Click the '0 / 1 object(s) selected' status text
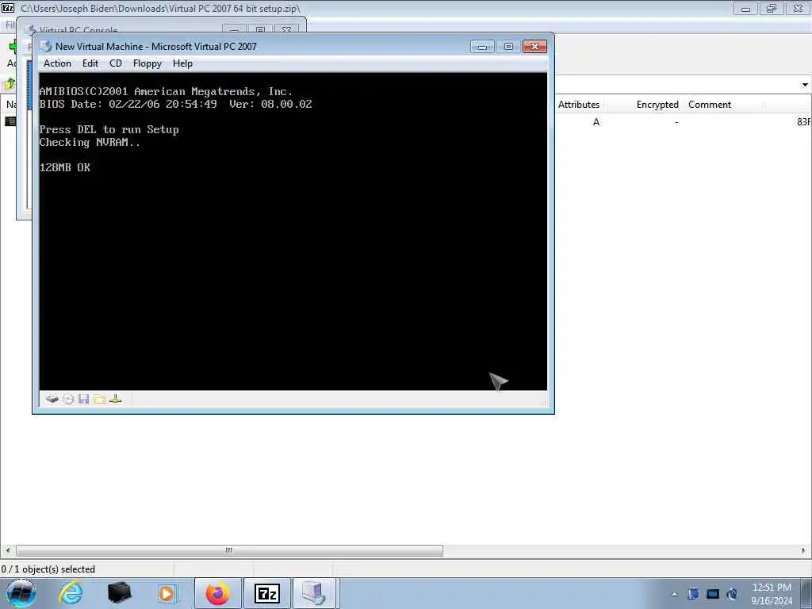Image resolution: width=812 pixels, height=609 pixels. click(x=48, y=569)
